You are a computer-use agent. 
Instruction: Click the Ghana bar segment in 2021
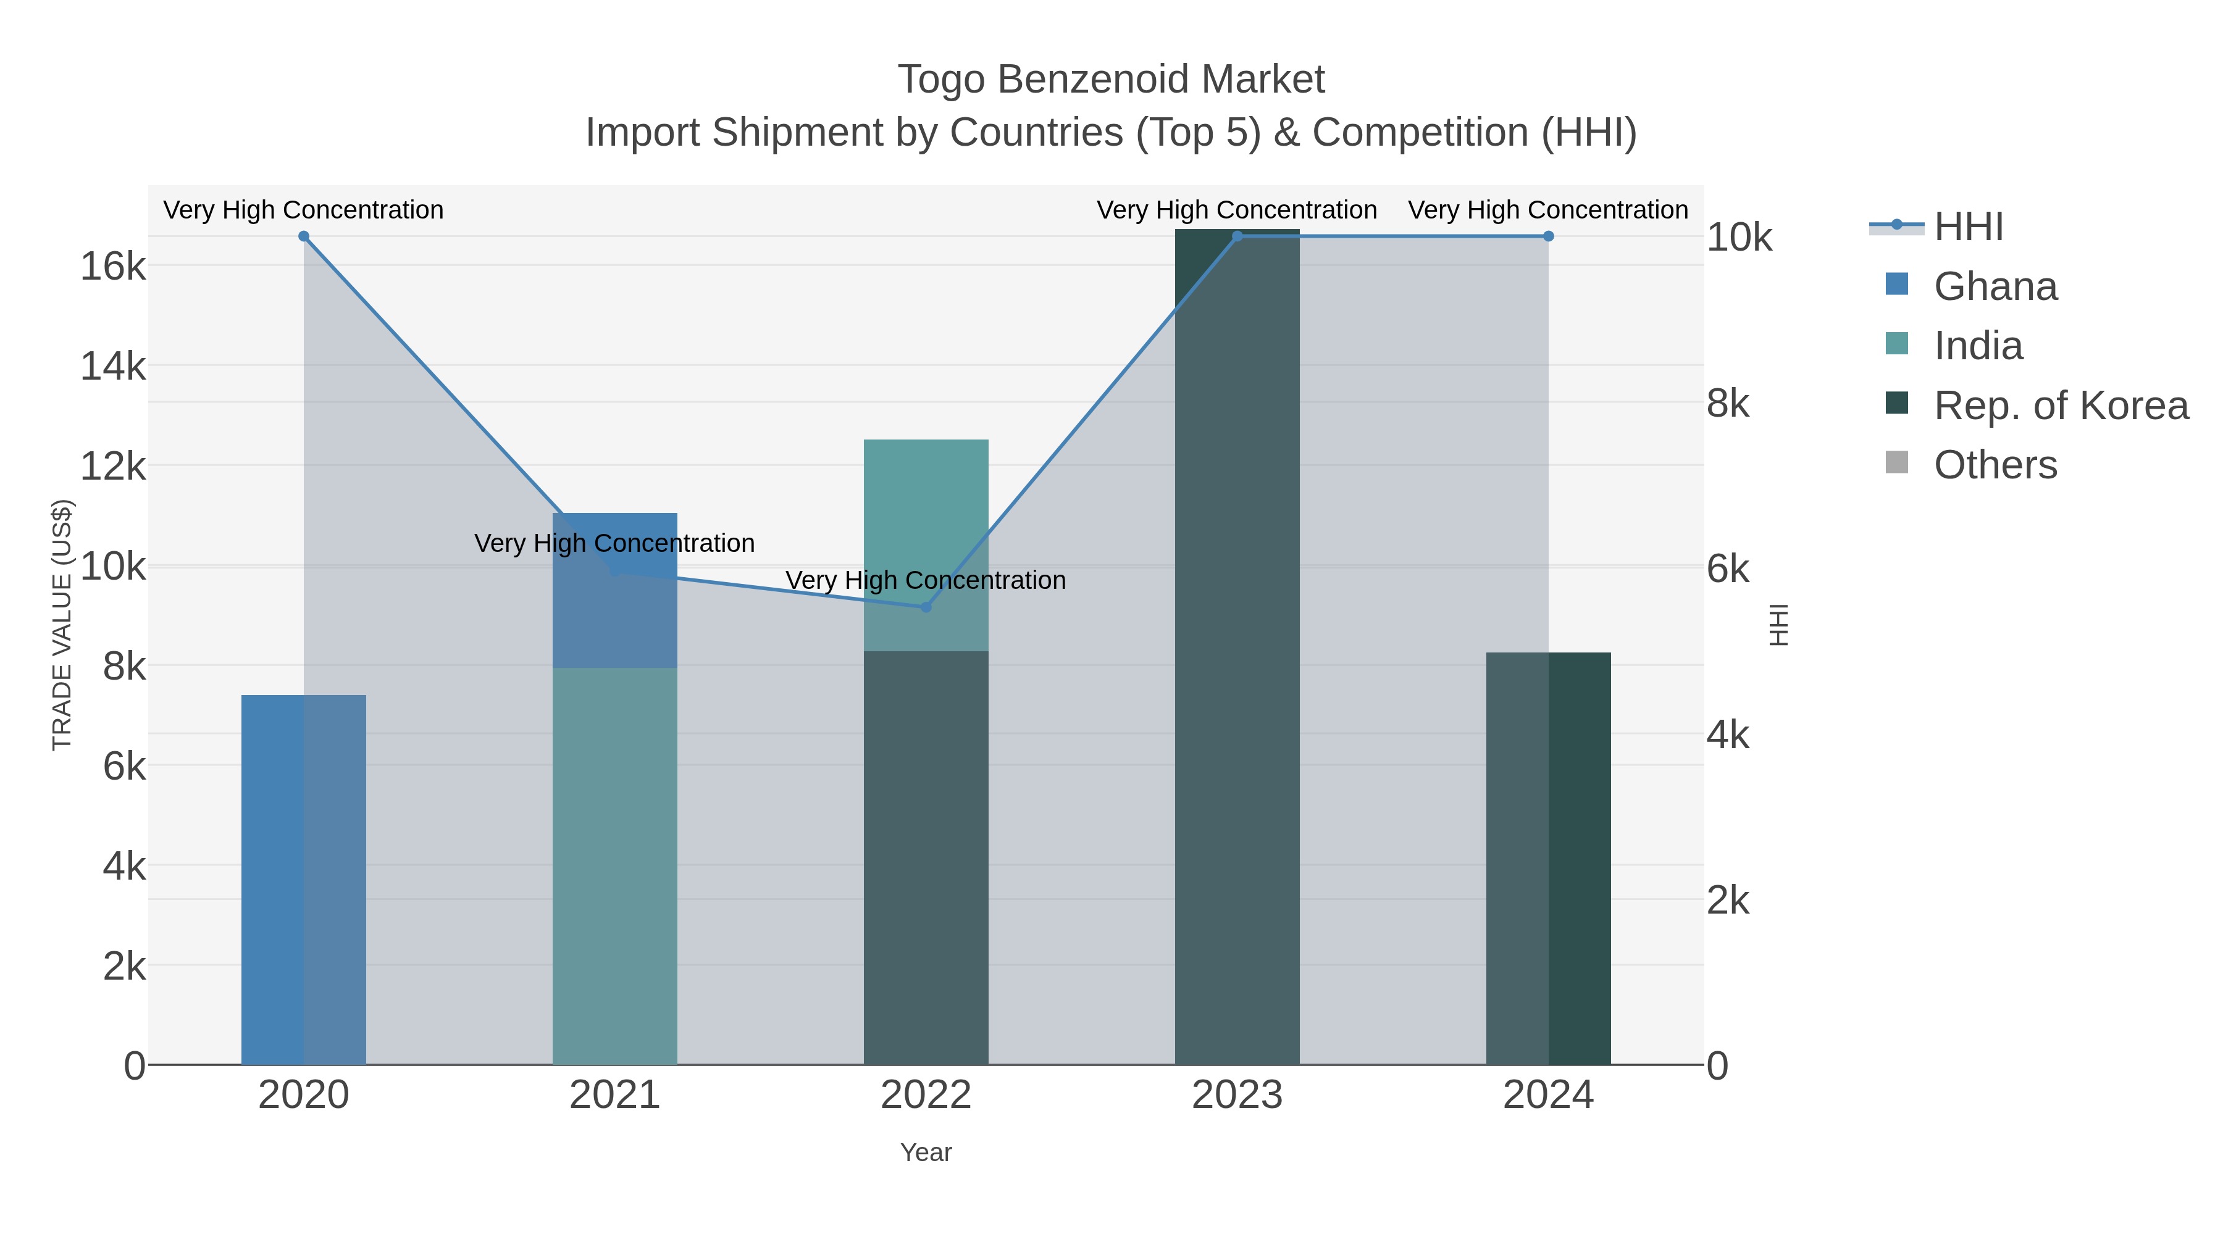[x=615, y=591]
